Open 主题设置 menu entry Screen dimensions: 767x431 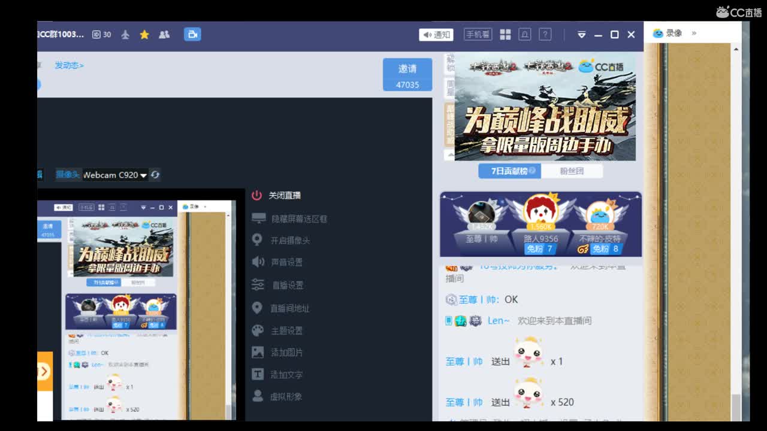[x=286, y=330]
